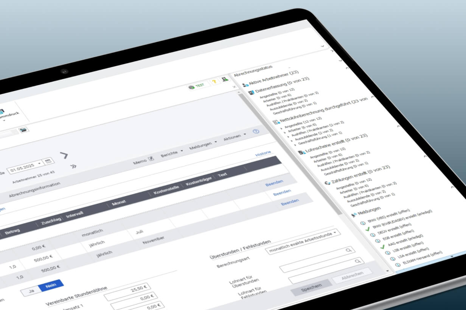Click info icon beside LSB erstellt

click(x=387, y=252)
